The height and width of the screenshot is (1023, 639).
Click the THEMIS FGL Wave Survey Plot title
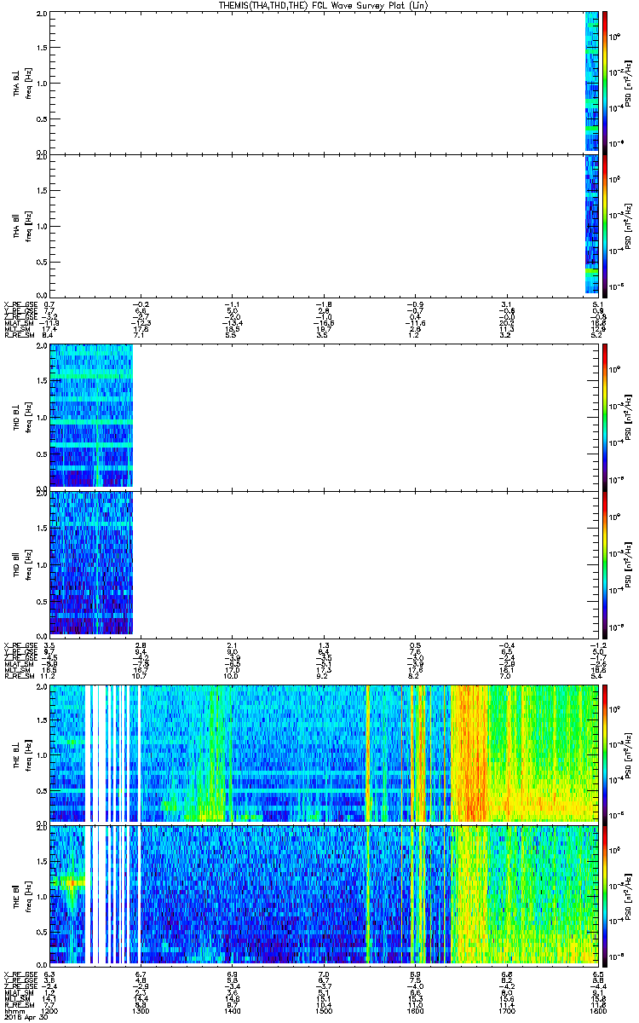tap(323, 5)
